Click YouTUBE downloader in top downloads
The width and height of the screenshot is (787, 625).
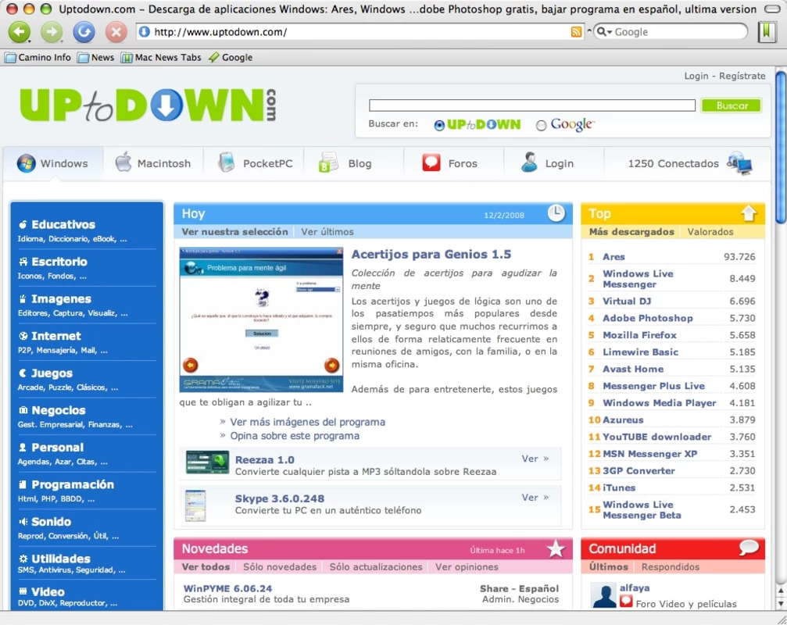click(657, 437)
